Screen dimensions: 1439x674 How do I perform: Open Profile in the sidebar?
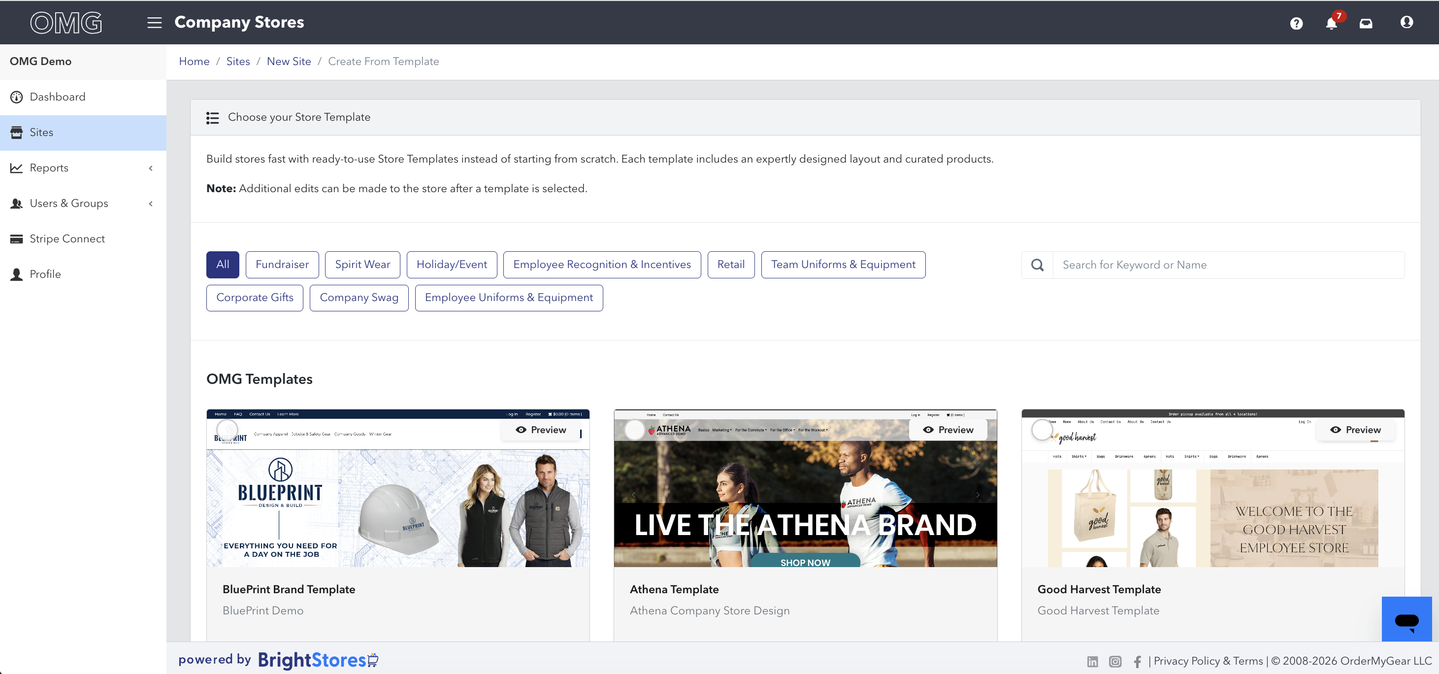[x=83, y=274]
